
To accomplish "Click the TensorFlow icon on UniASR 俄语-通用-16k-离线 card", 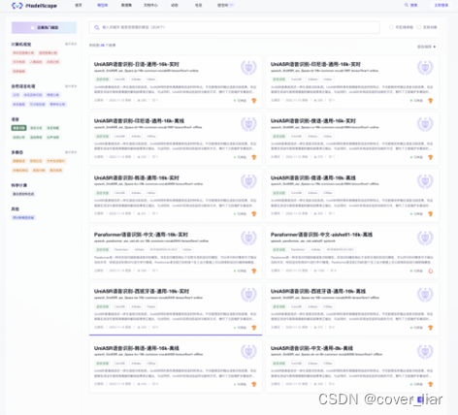I will [x=431, y=214].
